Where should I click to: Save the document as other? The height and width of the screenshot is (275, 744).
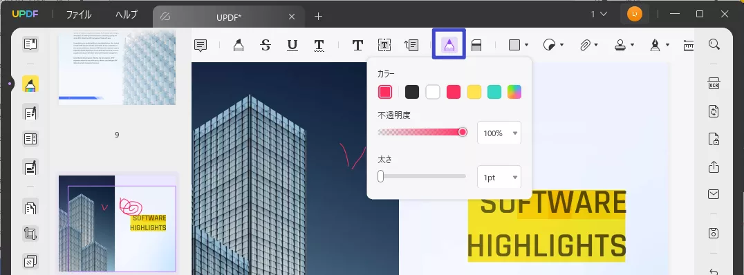point(714,233)
